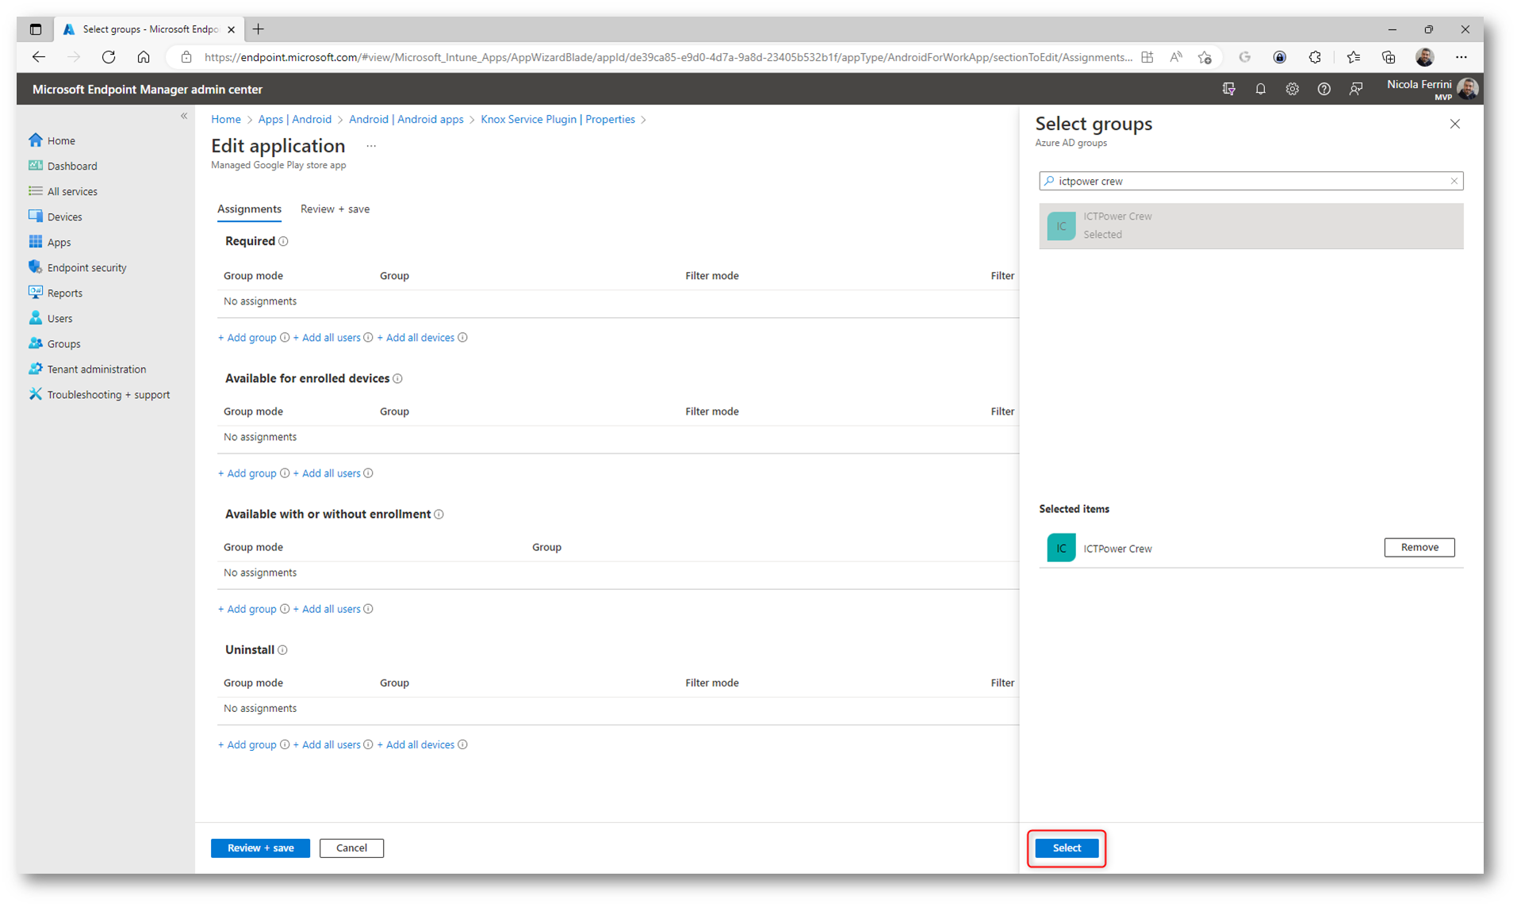This screenshot has height=907, width=1517.
Task: Add group under Uninstall section
Action: pos(247,744)
